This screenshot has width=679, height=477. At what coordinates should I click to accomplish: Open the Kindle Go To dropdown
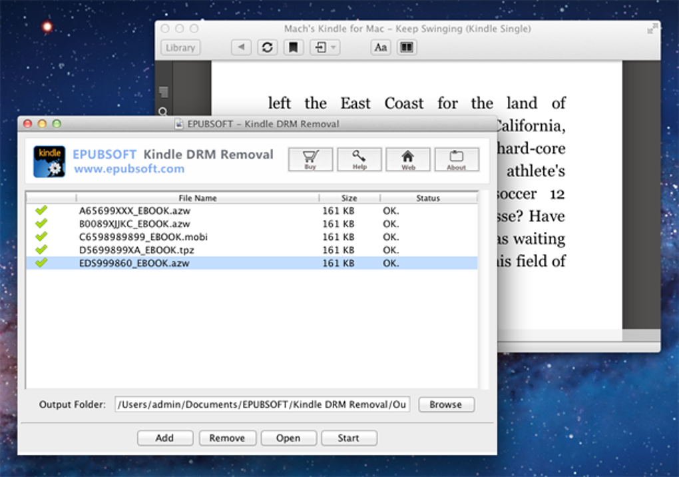324,47
